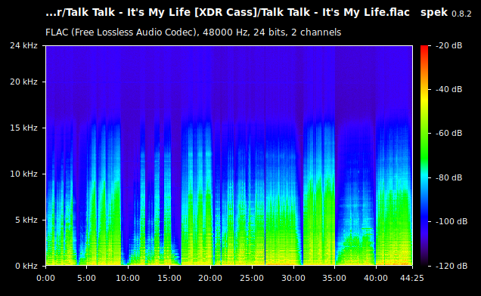Click the '20 kHz' frequency axis label
The height and width of the screenshot is (296, 481).
[x=23, y=82]
